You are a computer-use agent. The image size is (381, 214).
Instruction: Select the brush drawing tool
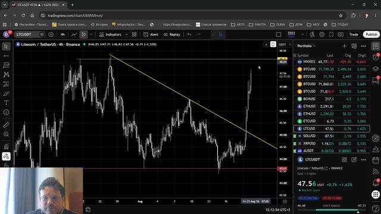[x=6, y=93]
